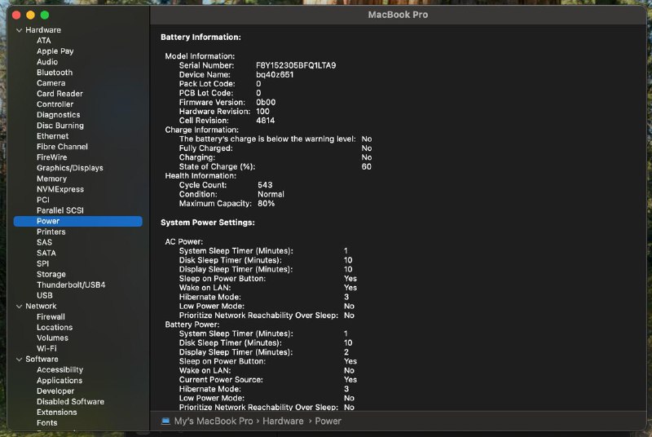Select Accessibility under Software

point(59,370)
